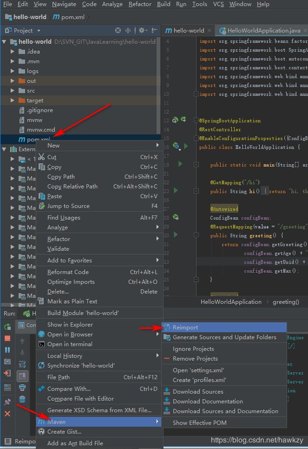Fold the greeting method at line 30
Screen dimensions: 308x449
point(196,235)
